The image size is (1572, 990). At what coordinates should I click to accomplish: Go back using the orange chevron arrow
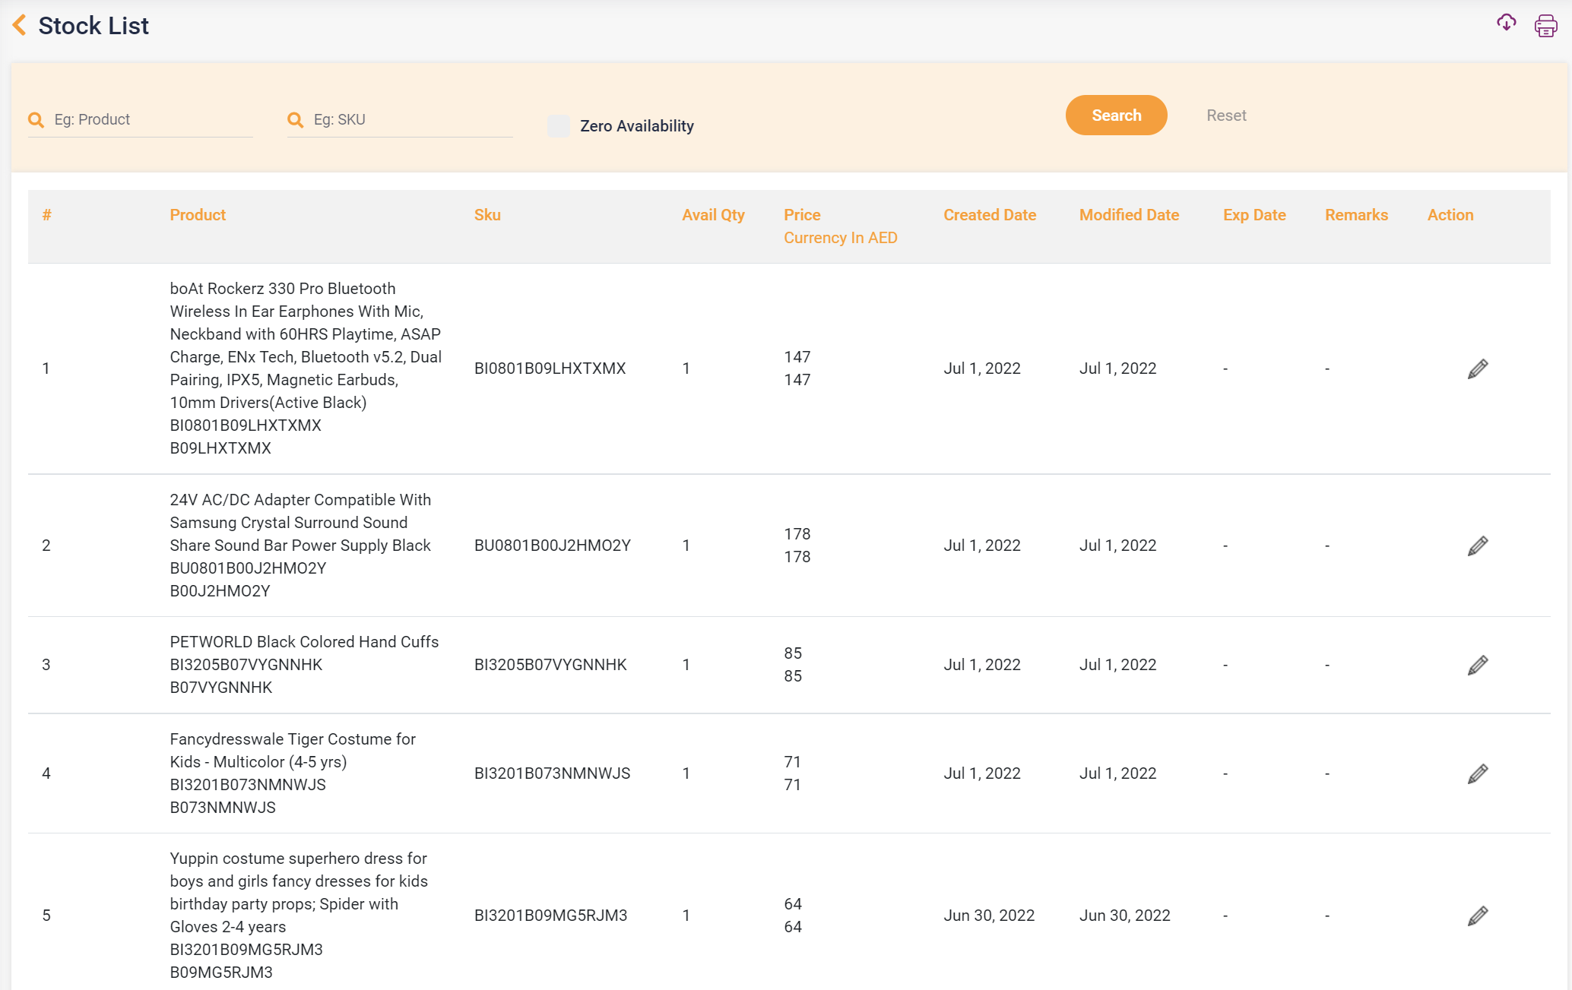click(20, 25)
